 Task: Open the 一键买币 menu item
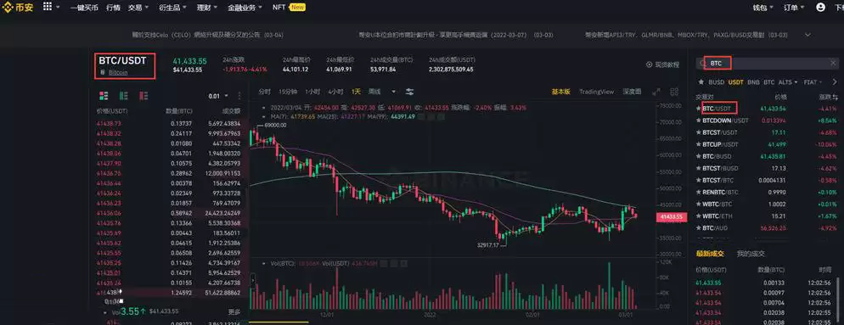pos(84,8)
